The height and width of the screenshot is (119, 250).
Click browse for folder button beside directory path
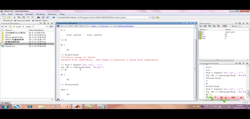coord(153,17)
